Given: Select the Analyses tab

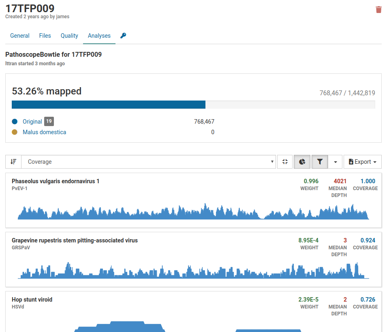Looking at the screenshot, I should (99, 36).
